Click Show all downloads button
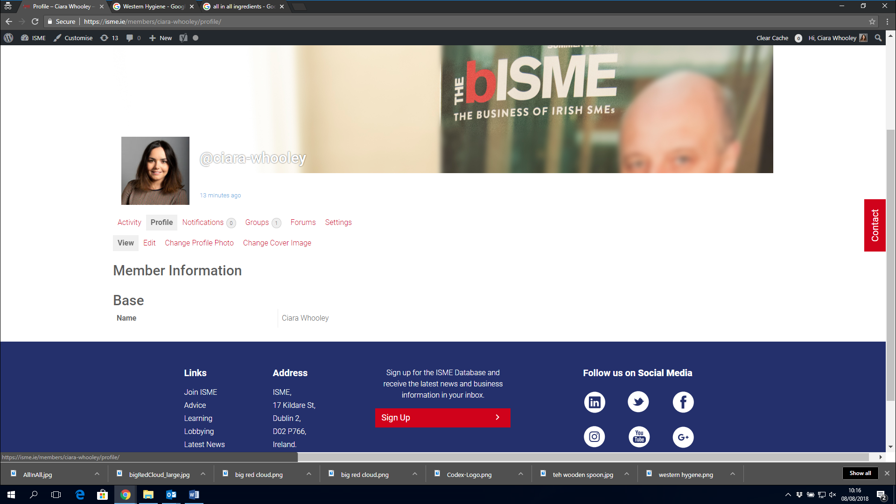This screenshot has width=896, height=504. (860, 473)
